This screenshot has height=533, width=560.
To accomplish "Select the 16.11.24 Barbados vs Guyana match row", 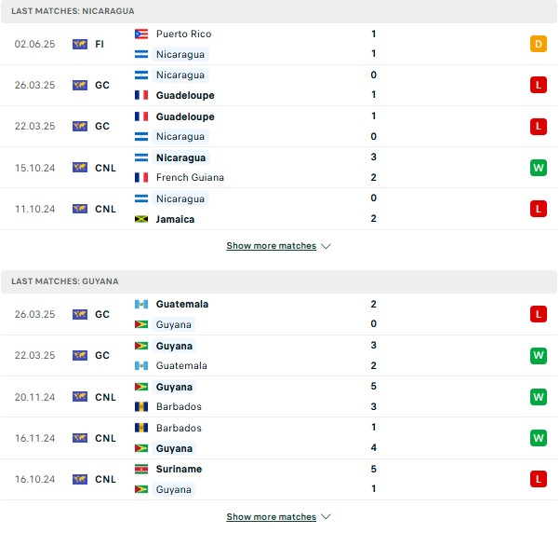I will tap(279, 438).
